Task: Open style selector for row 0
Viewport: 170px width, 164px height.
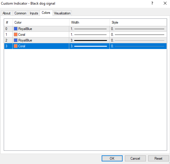Action: [x=138, y=29]
